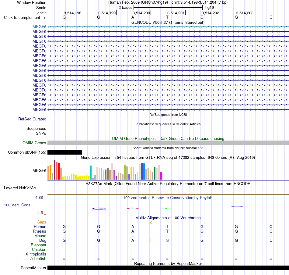Click the MEGF6 GTEx expression label

39,170
